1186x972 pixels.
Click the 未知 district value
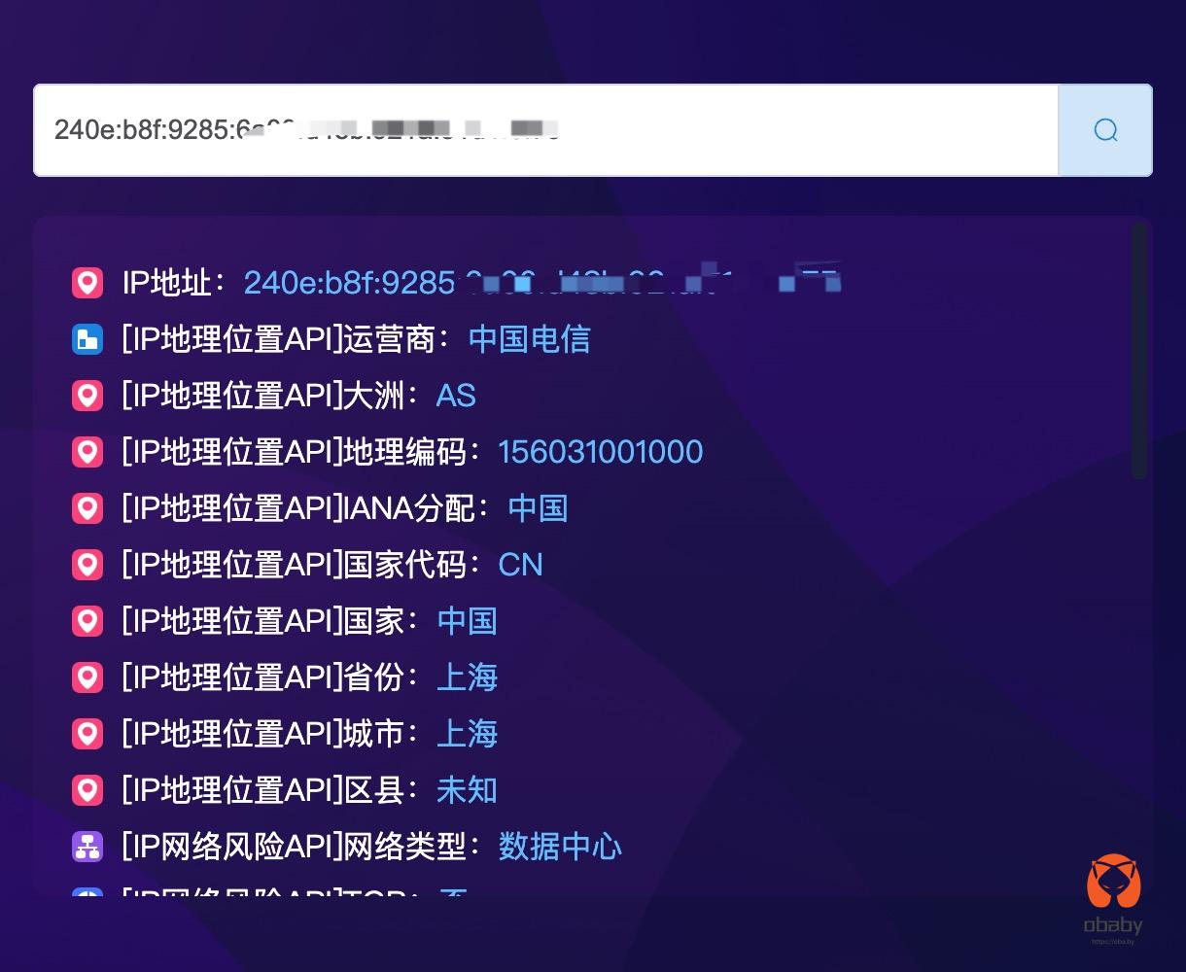pyautogui.click(x=467, y=790)
